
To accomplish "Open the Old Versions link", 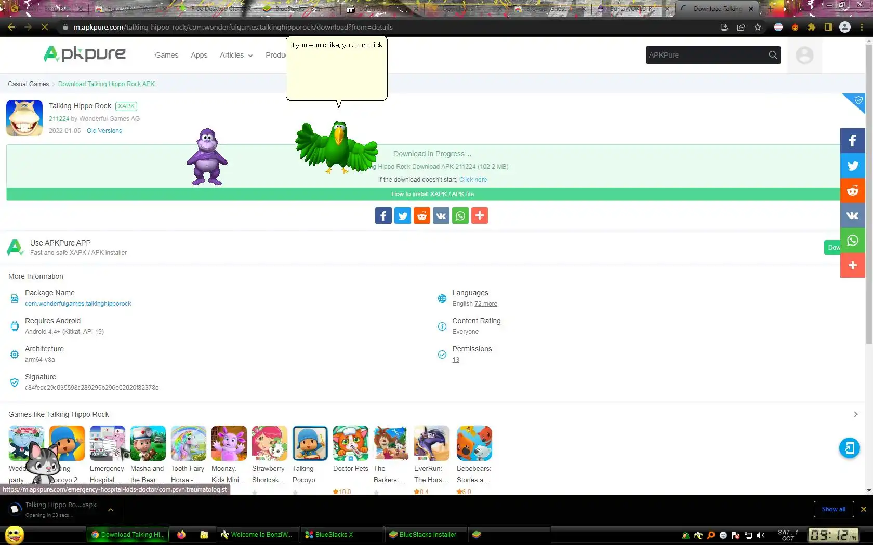I will coord(104,131).
